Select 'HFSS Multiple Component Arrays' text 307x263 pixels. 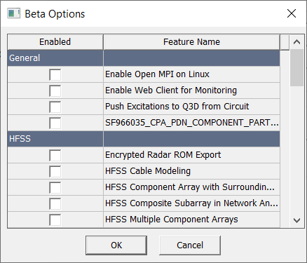pos(172,220)
